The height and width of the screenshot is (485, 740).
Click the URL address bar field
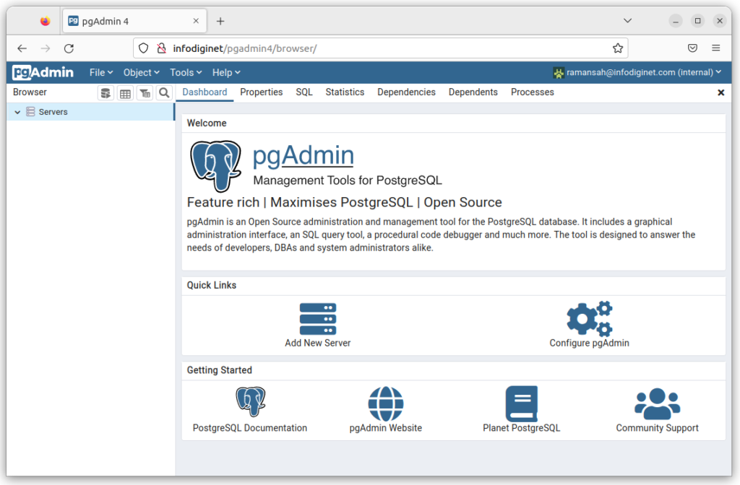coord(381,48)
